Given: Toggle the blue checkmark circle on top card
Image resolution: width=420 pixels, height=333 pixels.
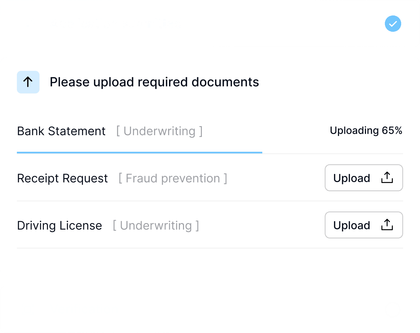Looking at the screenshot, I should [393, 24].
